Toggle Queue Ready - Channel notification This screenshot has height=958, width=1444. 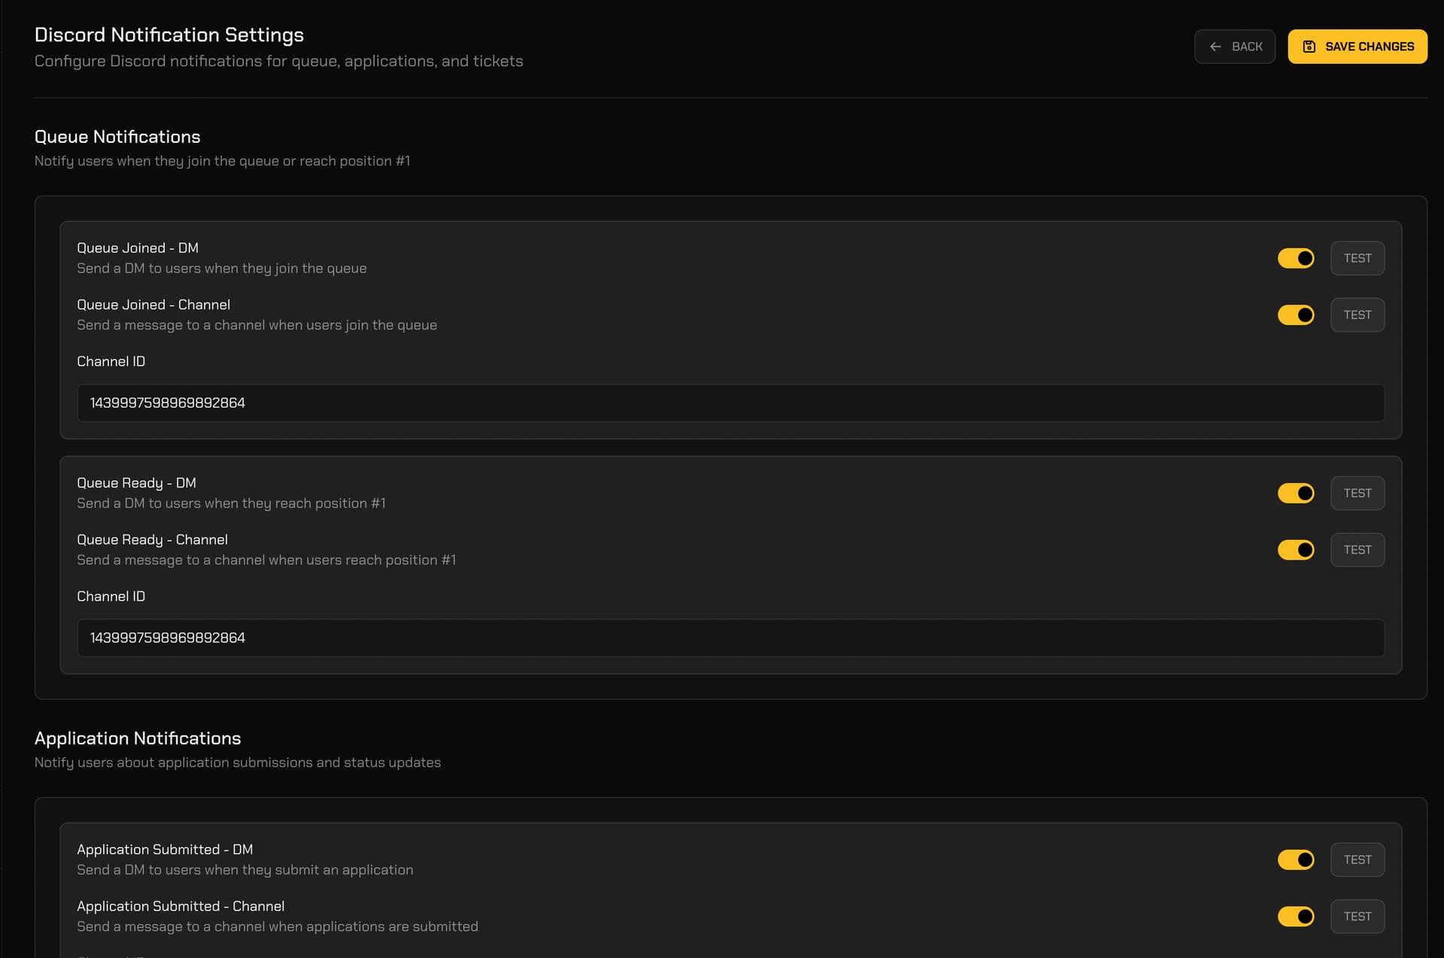tap(1296, 550)
